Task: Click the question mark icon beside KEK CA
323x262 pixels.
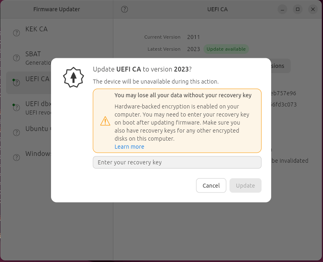Action: pyautogui.click(x=16, y=33)
